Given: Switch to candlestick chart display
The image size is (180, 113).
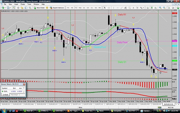Looking at the screenshot, I should point(152,8).
